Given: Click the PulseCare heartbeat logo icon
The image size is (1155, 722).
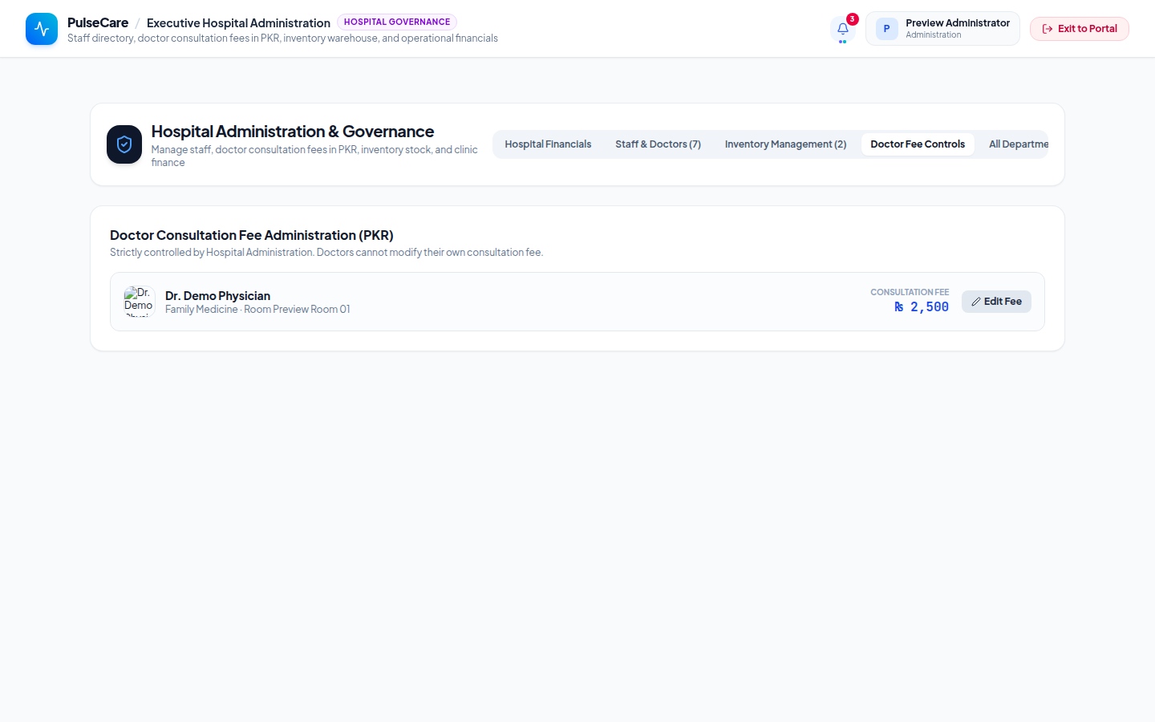Looking at the screenshot, I should pos(42,29).
